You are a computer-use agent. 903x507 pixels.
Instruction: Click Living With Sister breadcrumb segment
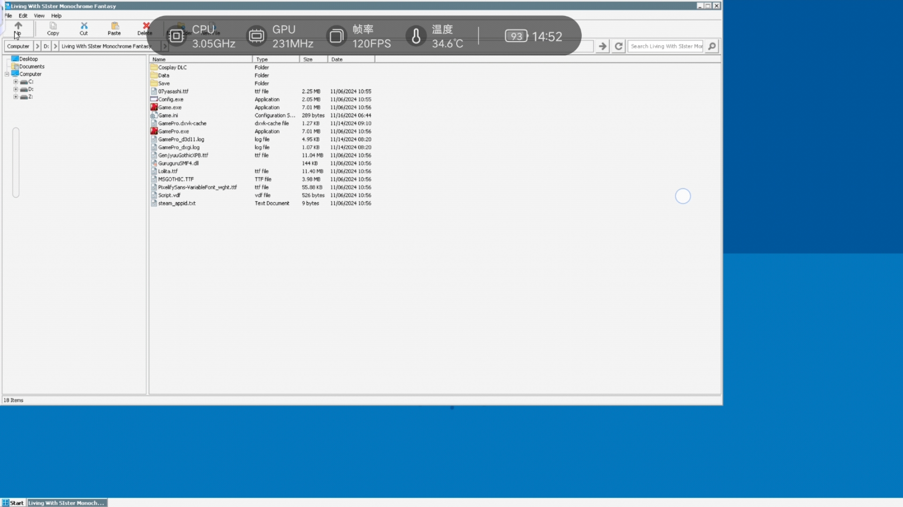pos(106,46)
